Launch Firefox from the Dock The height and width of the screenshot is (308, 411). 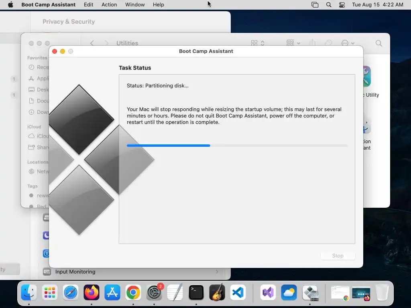(x=92, y=292)
